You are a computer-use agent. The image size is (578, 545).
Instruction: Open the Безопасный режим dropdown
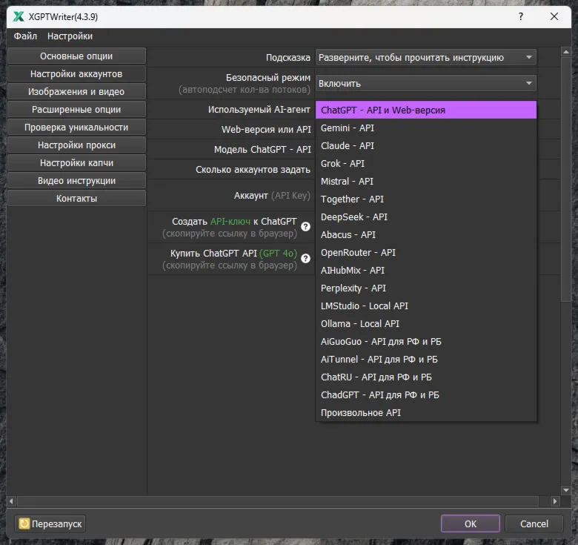pyautogui.click(x=425, y=84)
